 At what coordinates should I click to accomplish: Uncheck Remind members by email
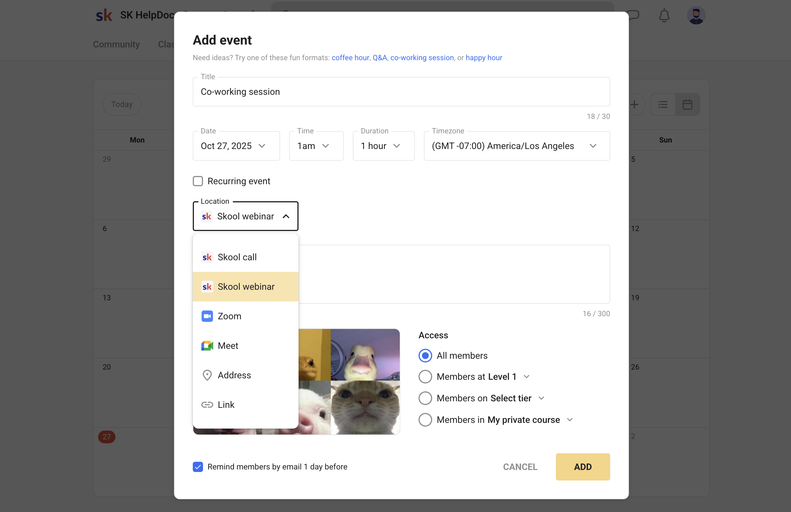(198, 467)
